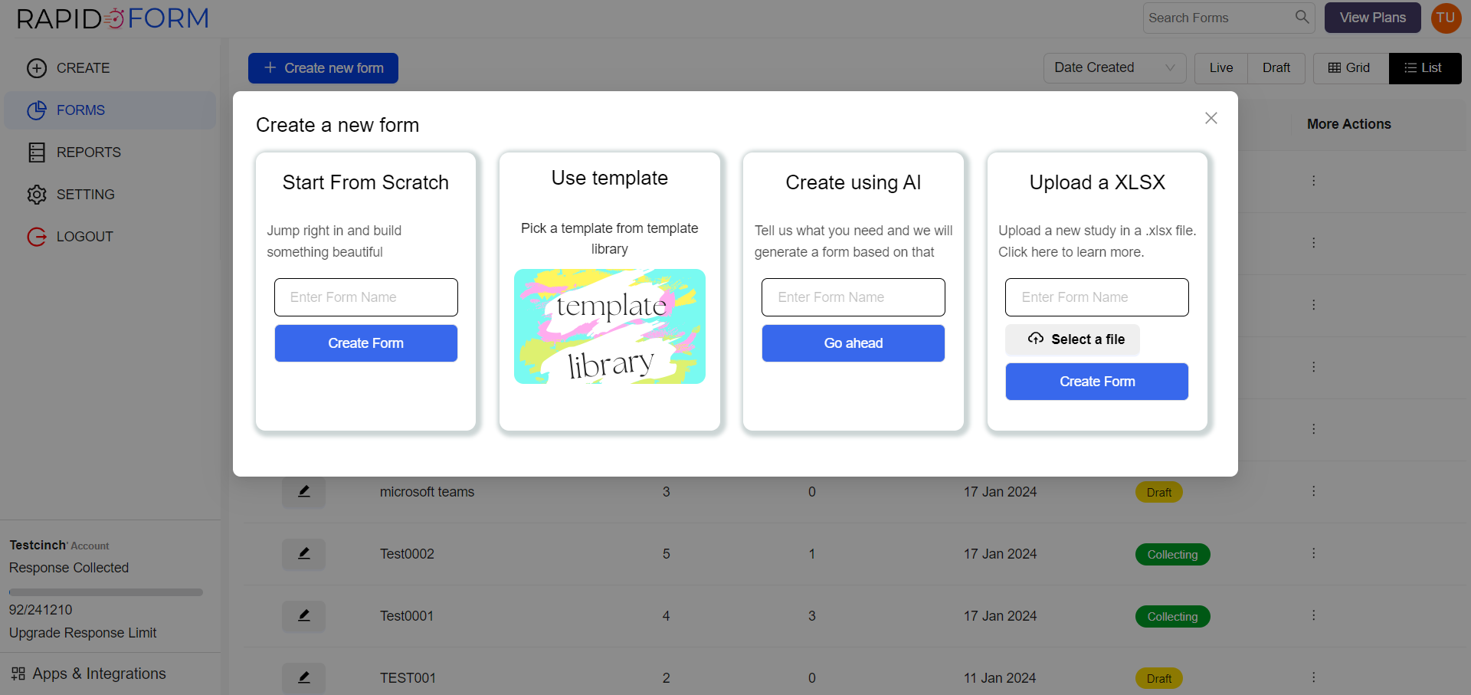Image resolution: width=1471 pixels, height=695 pixels.
Task: Close the Create a new form dialog
Action: click(x=1211, y=118)
